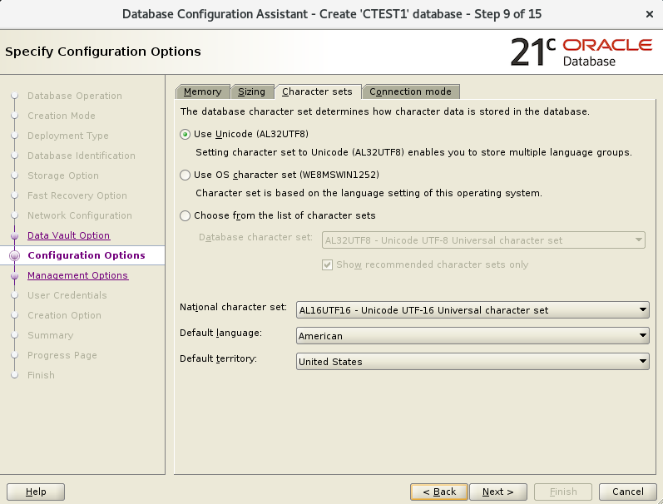
Task: Click the Finish step in sidebar
Action: click(41, 375)
